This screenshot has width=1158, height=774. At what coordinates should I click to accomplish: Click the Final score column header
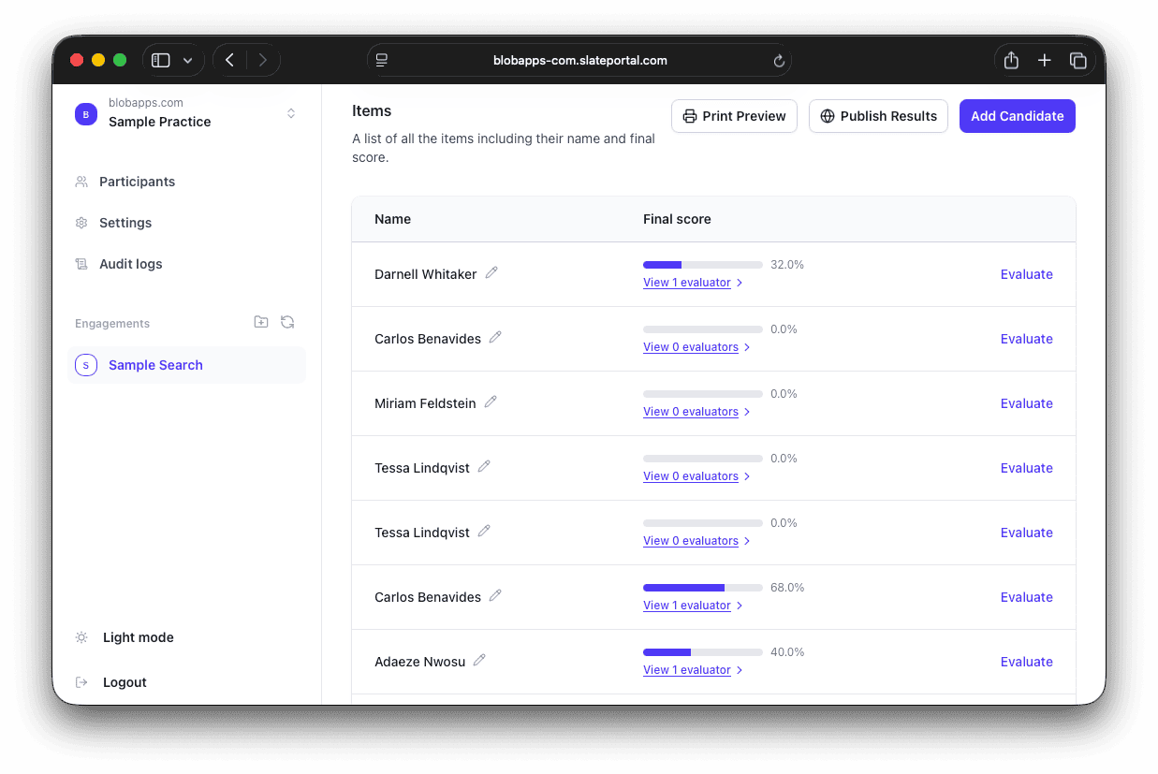(677, 219)
